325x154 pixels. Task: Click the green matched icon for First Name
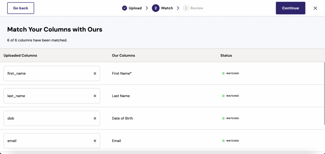coord(223,74)
